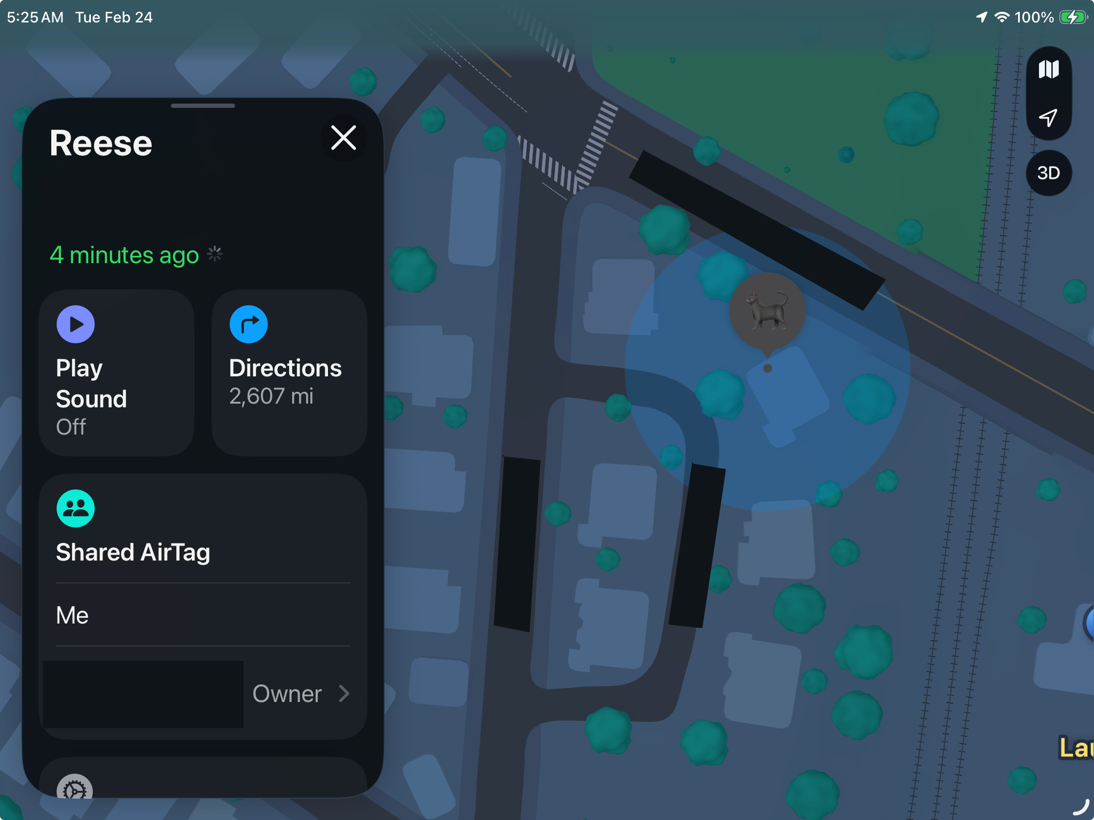Image resolution: width=1094 pixels, height=820 pixels.
Task: Tap the Owner label row
Action: point(203,693)
